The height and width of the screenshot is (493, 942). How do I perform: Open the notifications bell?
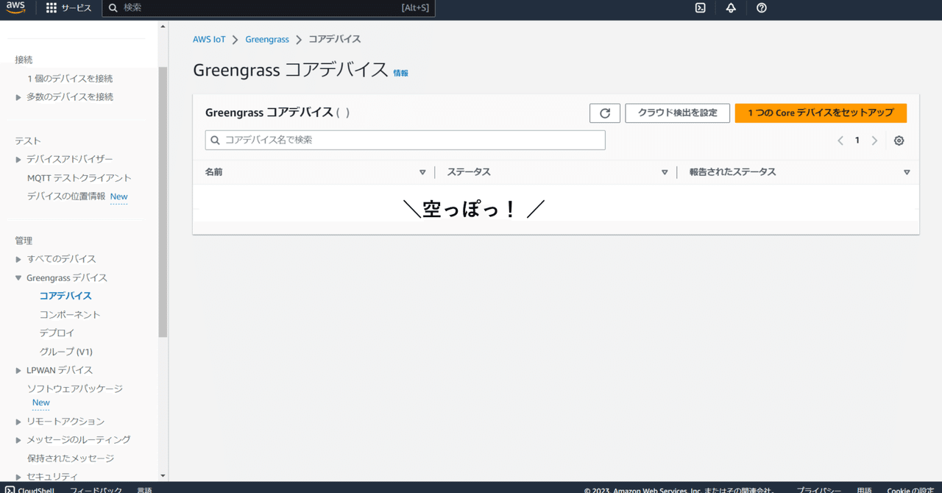(731, 8)
